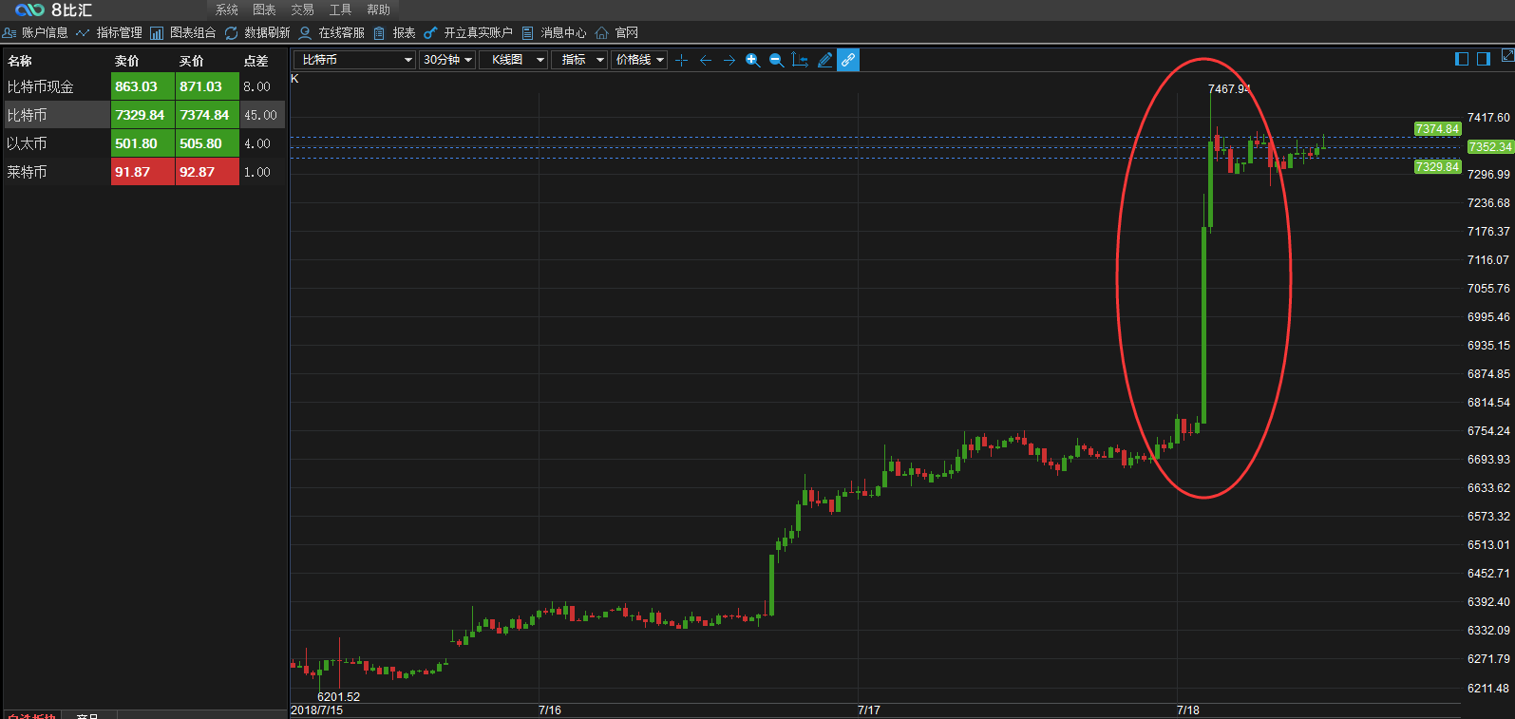Open the 比特币 symbol dropdown

point(354,60)
